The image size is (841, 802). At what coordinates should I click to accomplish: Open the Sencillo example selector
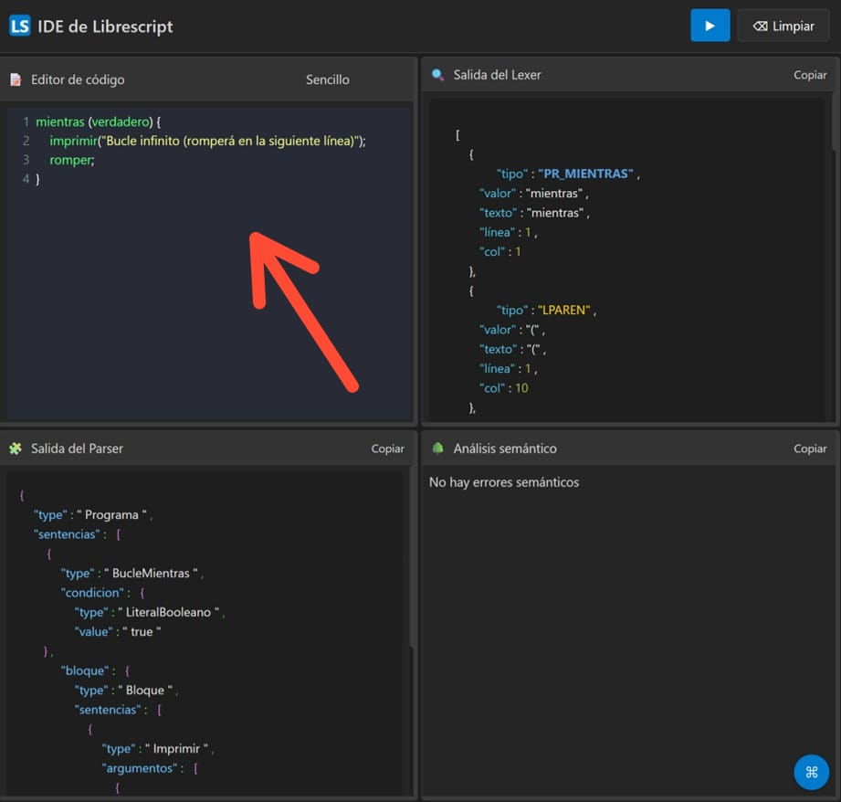click(x=327, y=80)
